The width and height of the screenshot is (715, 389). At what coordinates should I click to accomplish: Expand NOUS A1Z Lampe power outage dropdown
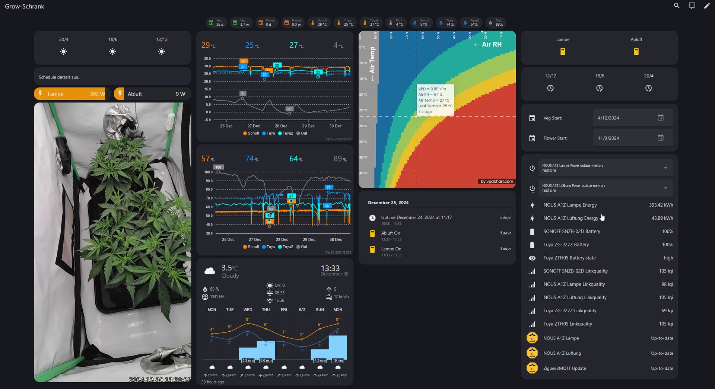pos(665,168)
